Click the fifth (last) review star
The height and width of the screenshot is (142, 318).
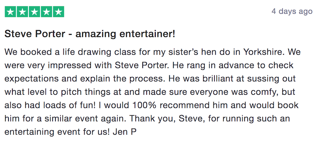coord(58,12)
